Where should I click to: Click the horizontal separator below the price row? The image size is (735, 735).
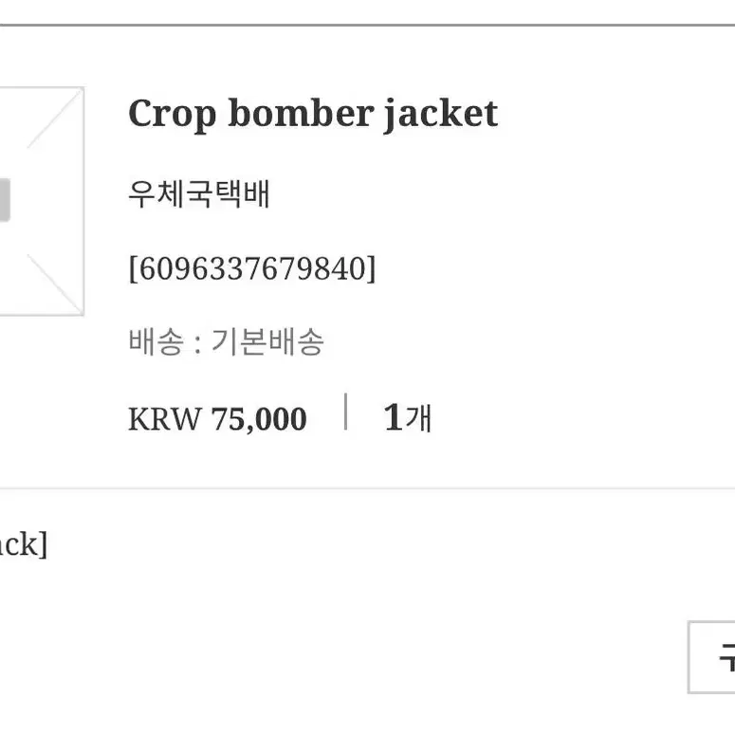368,488
